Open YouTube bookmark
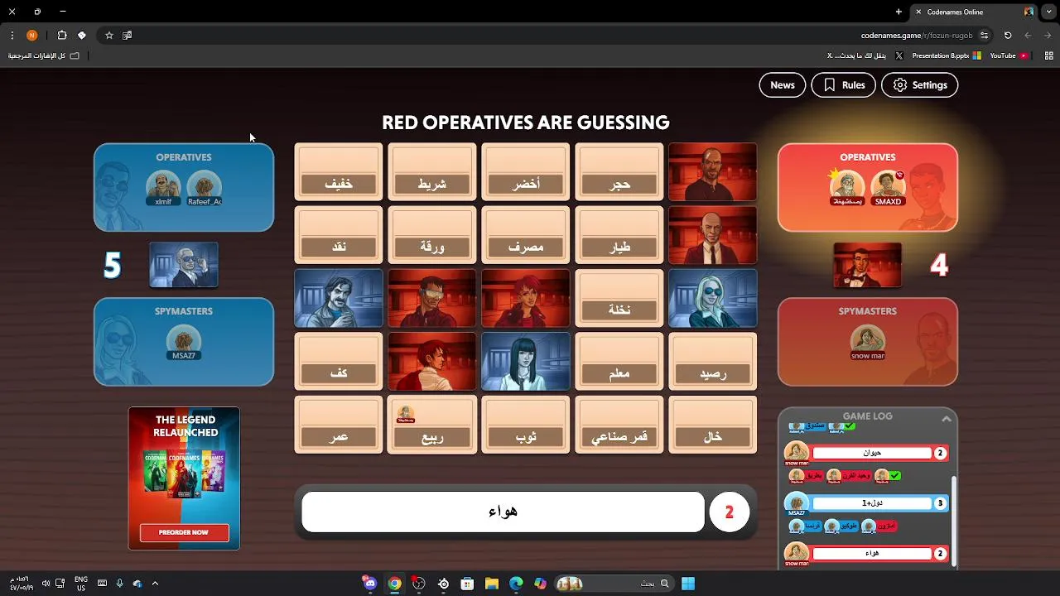The image size is (1060, 596). click(x=1009, y=55)
